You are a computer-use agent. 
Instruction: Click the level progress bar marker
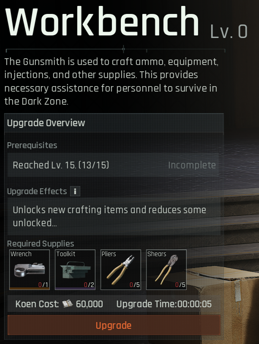tap(123, 49)
